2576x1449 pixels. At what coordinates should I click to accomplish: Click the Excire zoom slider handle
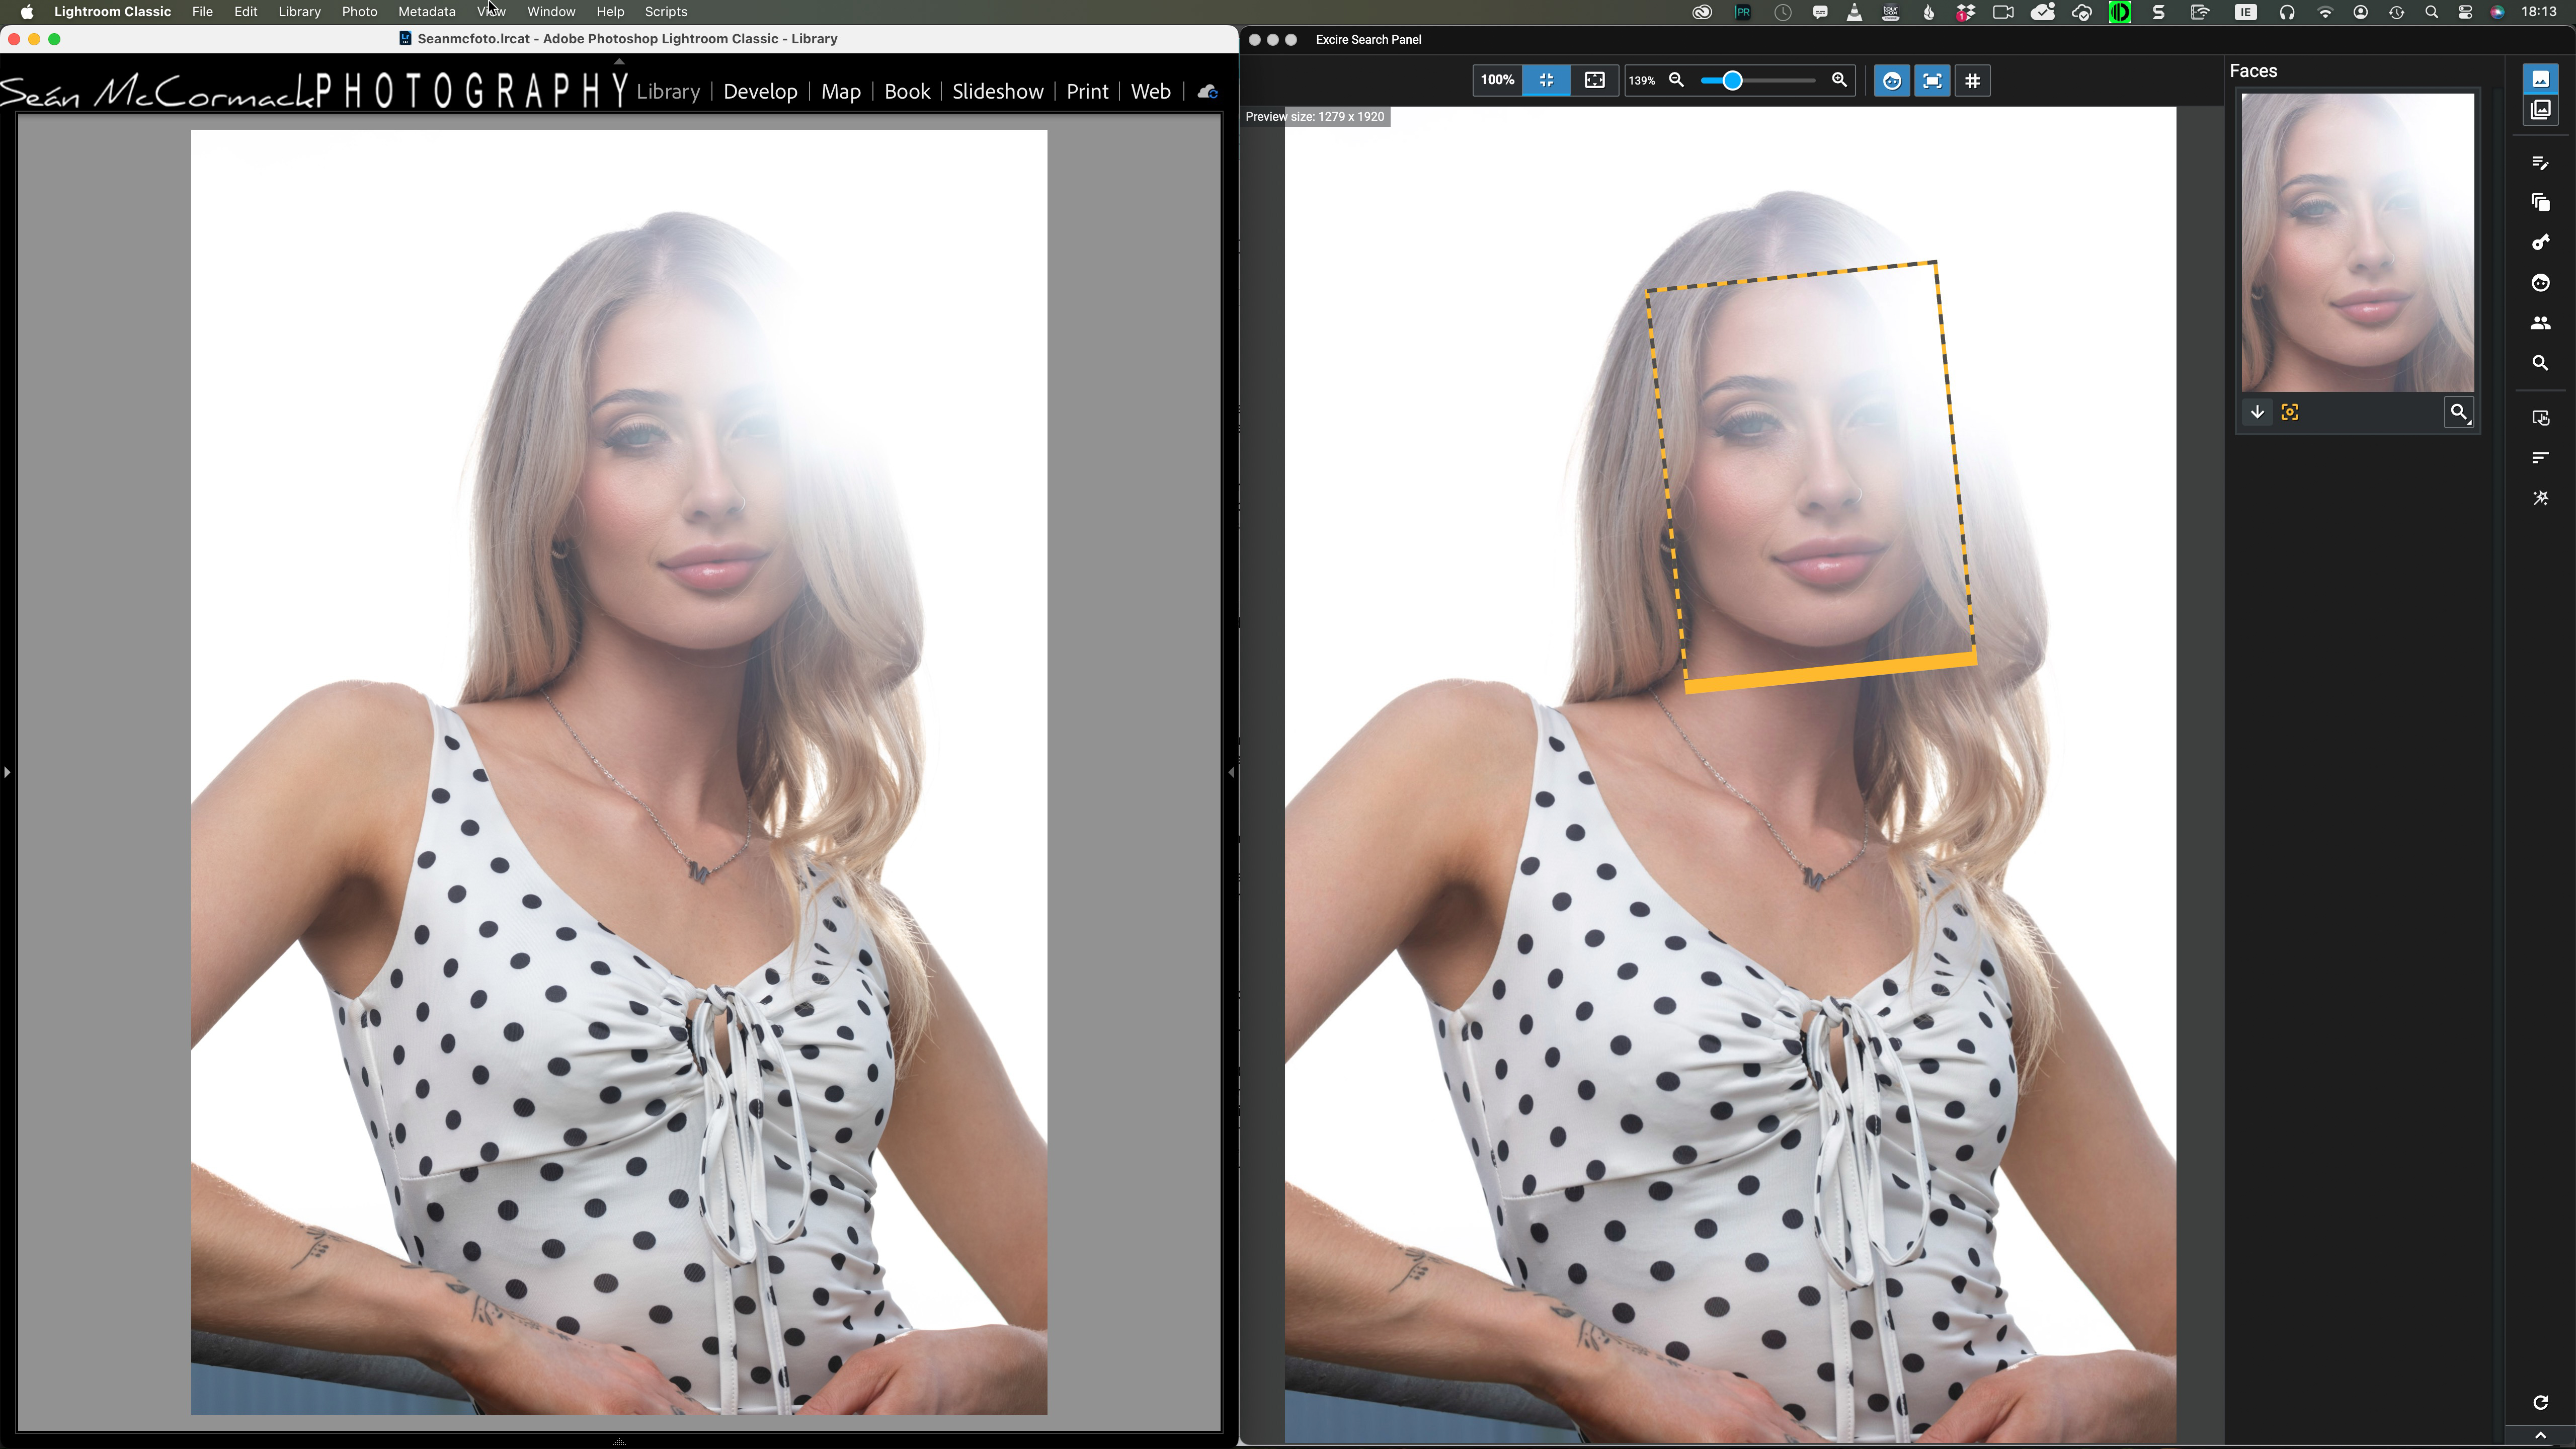tap(1732, 80)
